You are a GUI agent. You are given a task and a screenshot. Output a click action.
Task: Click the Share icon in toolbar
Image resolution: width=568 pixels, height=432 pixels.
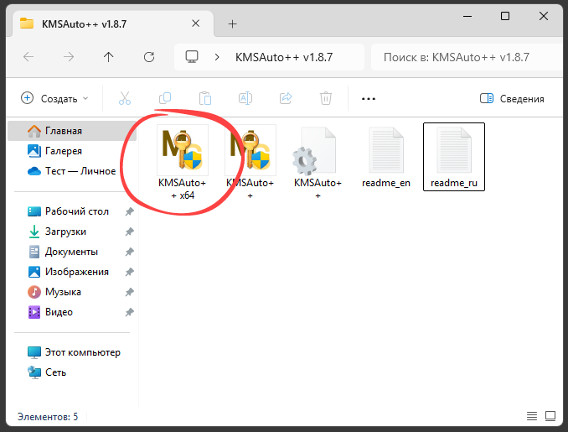(x=286, y=98)
